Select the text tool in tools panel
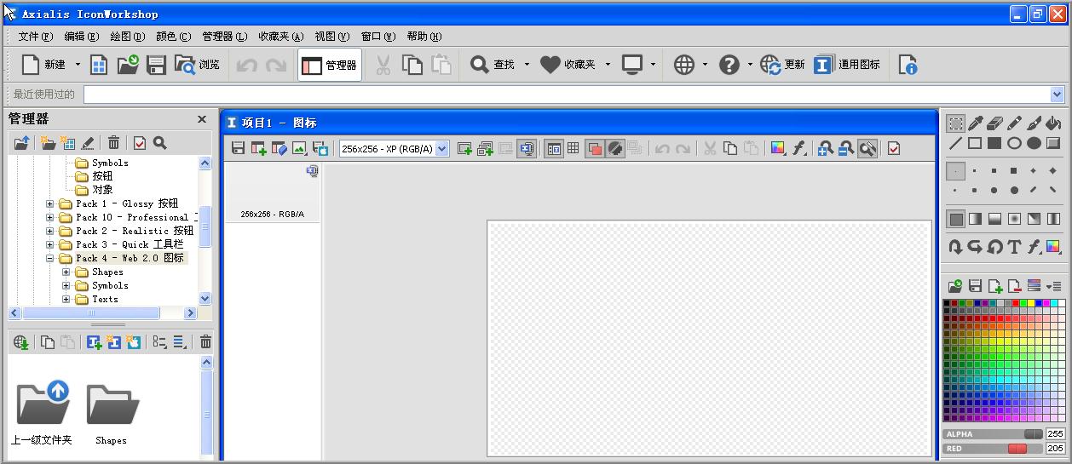This screenshot has width=1072, height=464. [1014, 247]
